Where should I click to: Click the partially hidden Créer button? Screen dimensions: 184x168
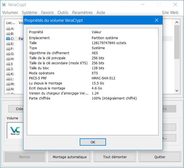16,109
